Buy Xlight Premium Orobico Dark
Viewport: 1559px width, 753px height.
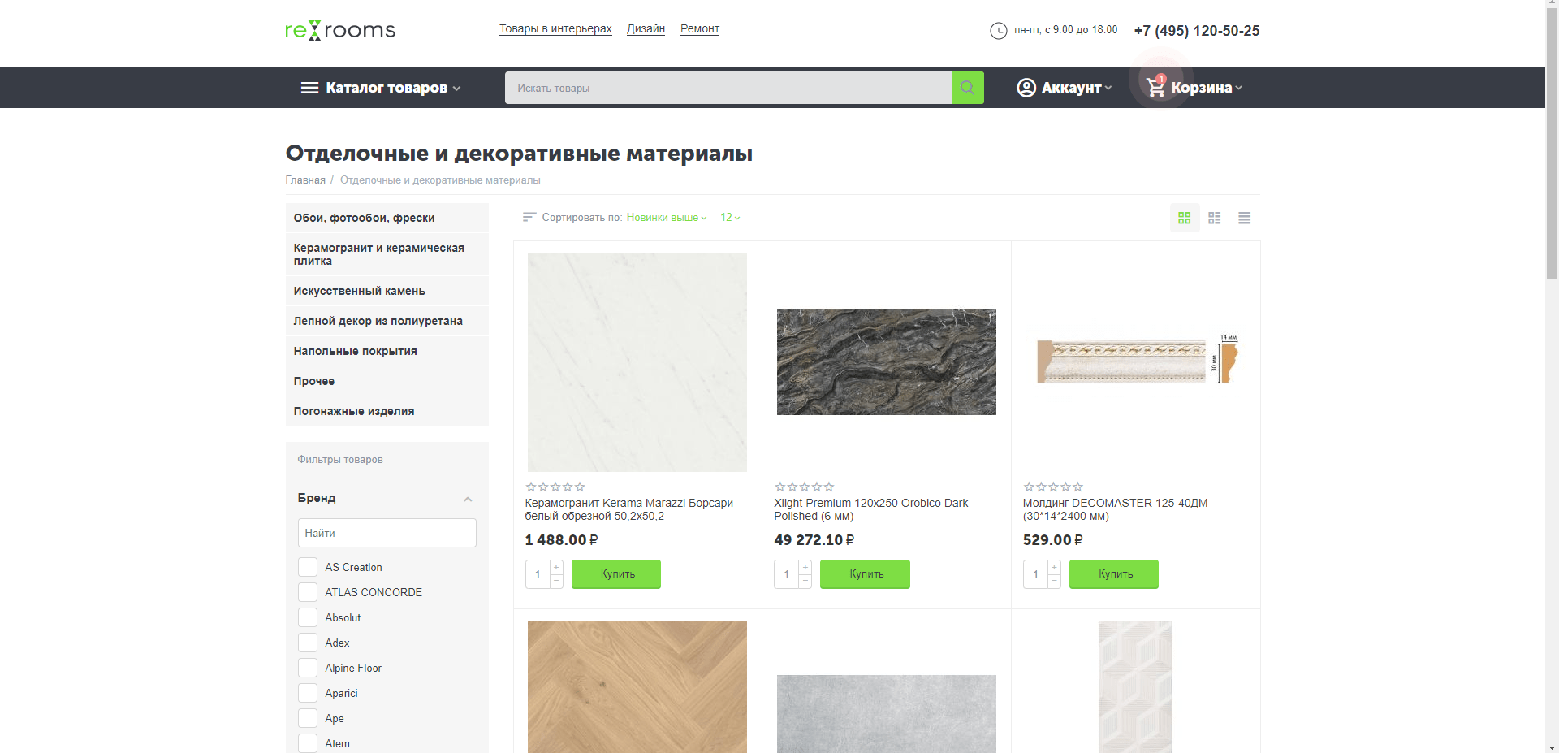pos(865,574)
